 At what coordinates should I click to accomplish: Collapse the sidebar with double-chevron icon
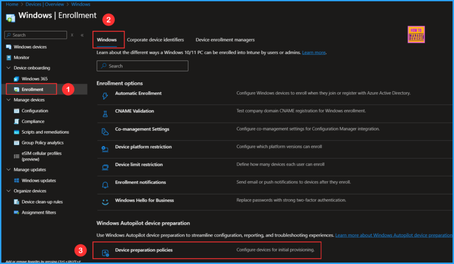point(82,35)
